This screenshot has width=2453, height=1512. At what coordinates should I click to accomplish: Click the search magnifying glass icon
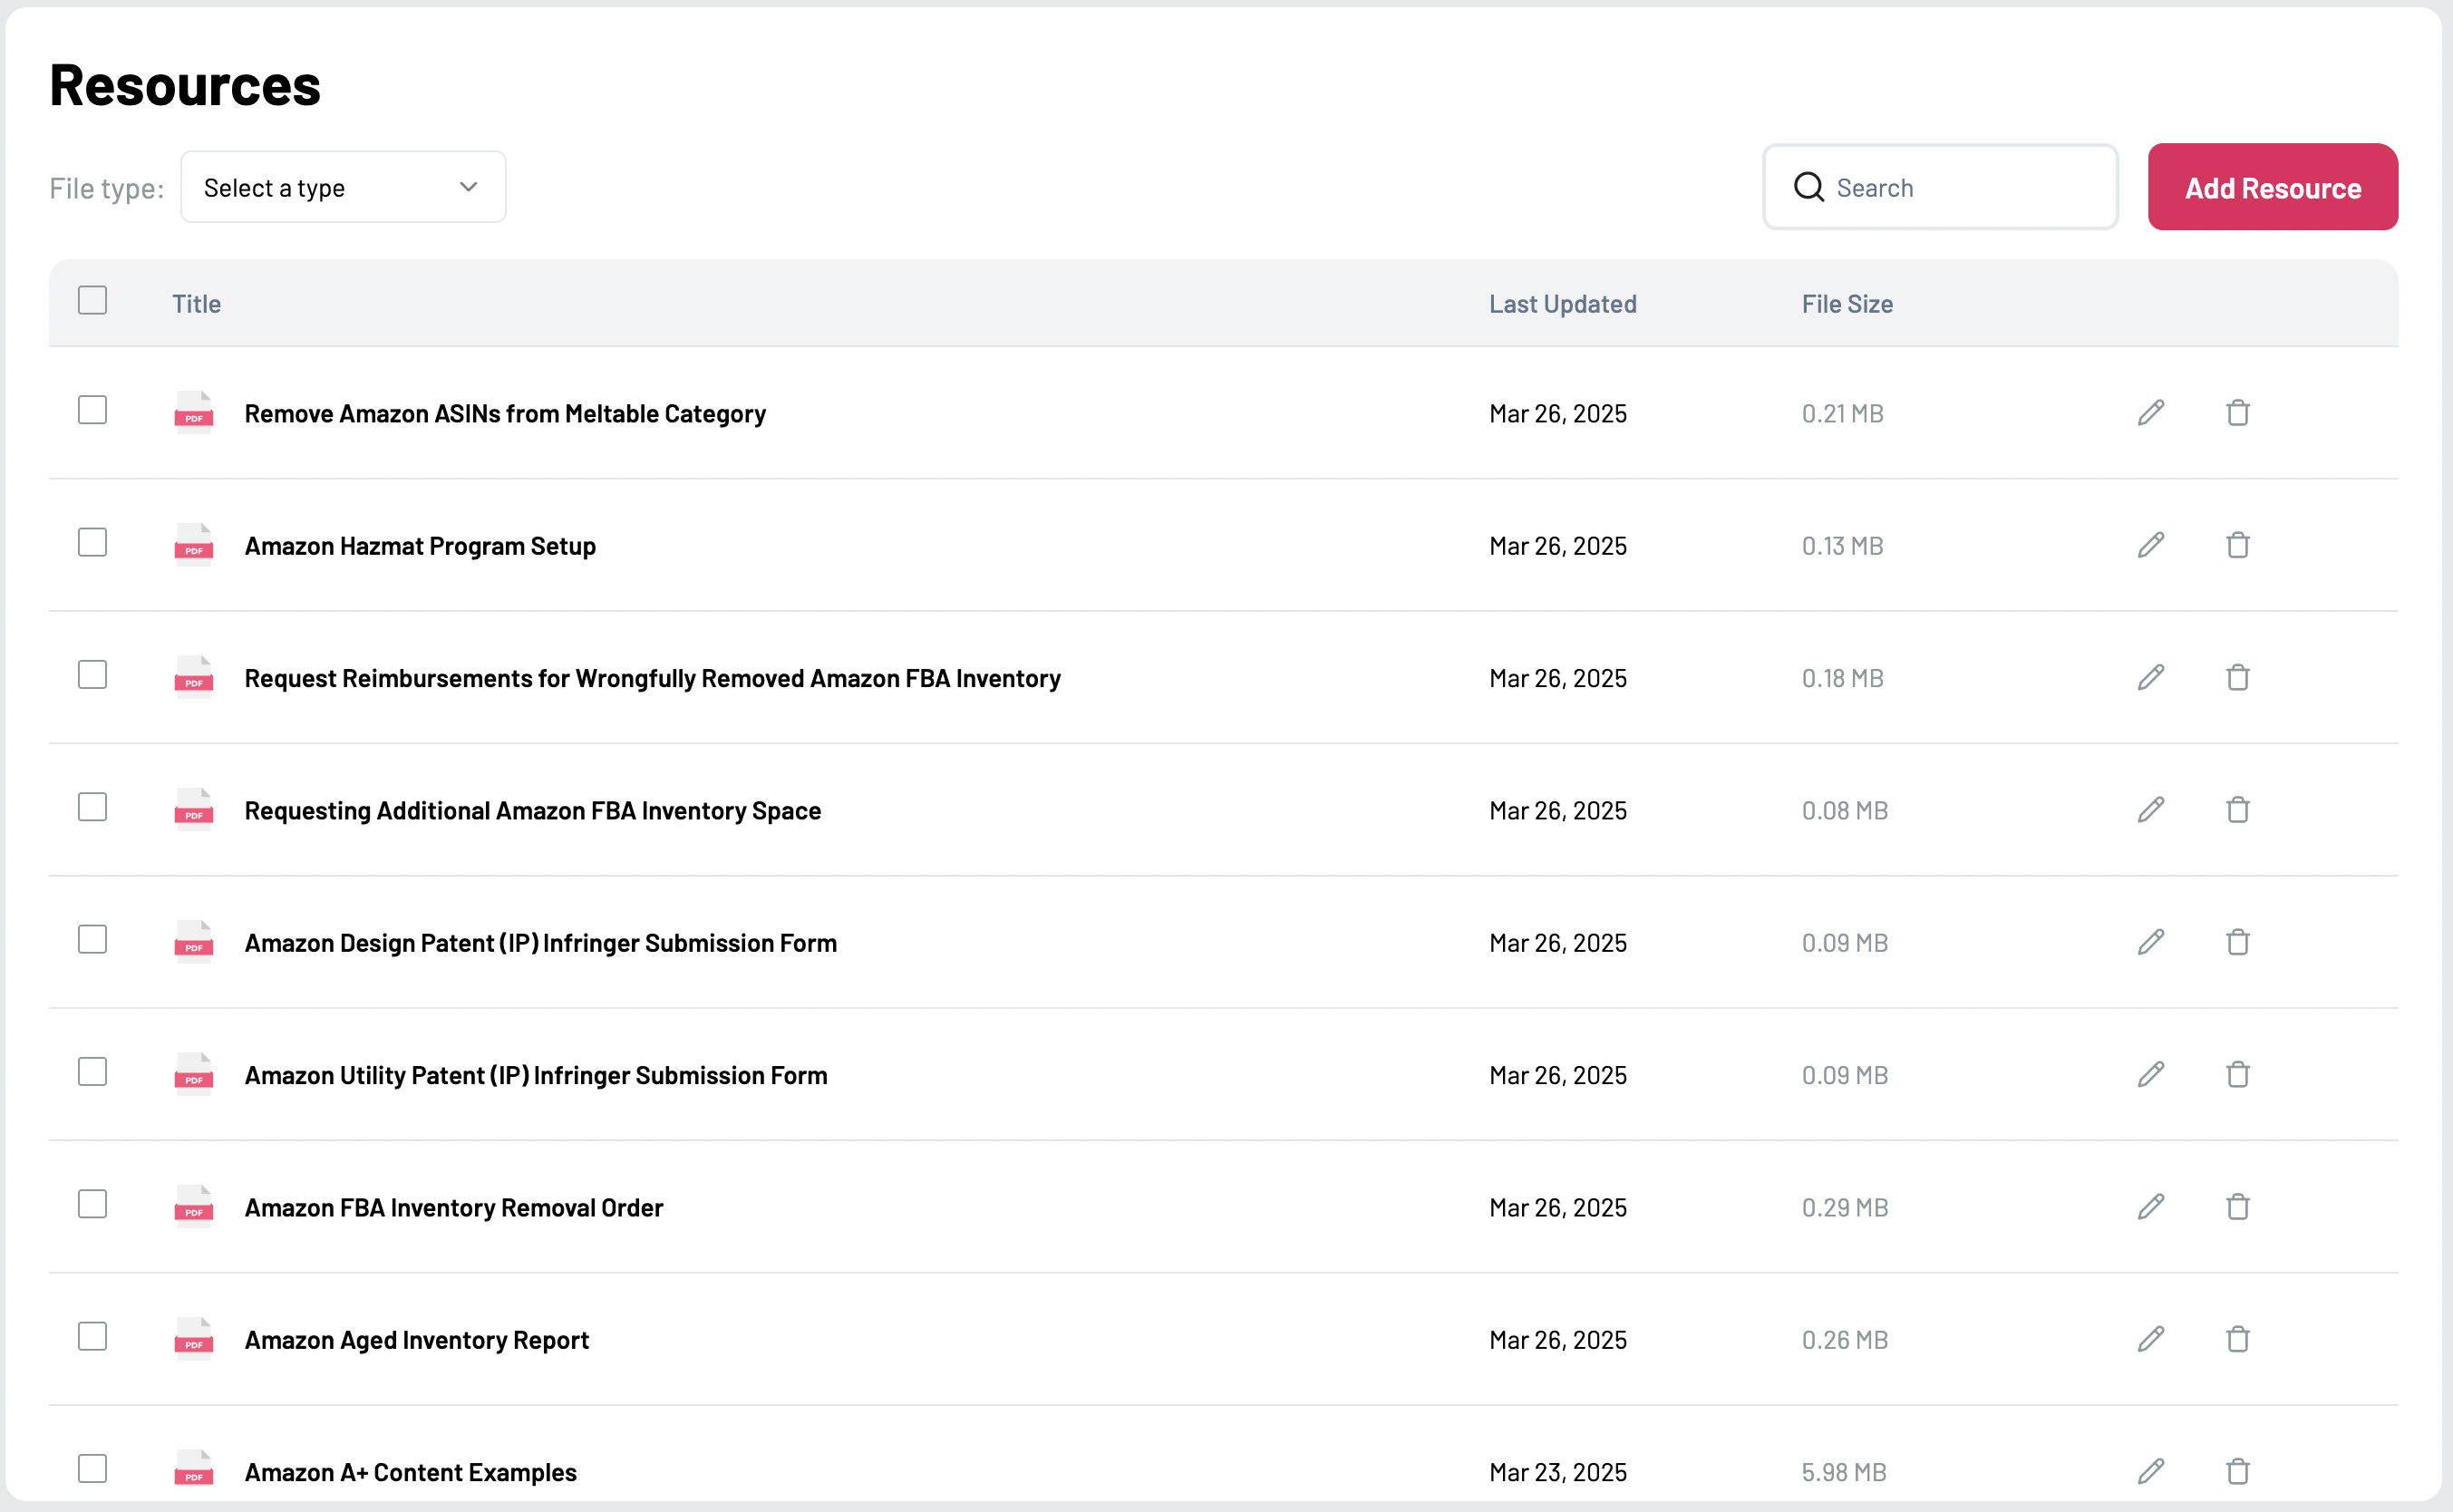click(1810, 187)
